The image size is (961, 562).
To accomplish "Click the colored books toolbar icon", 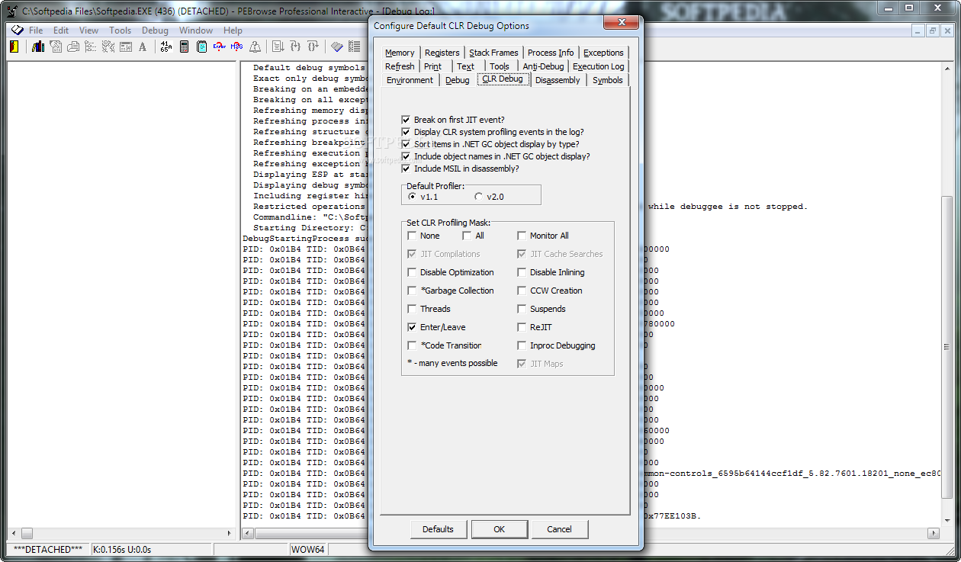I will [x=38, y=47].
